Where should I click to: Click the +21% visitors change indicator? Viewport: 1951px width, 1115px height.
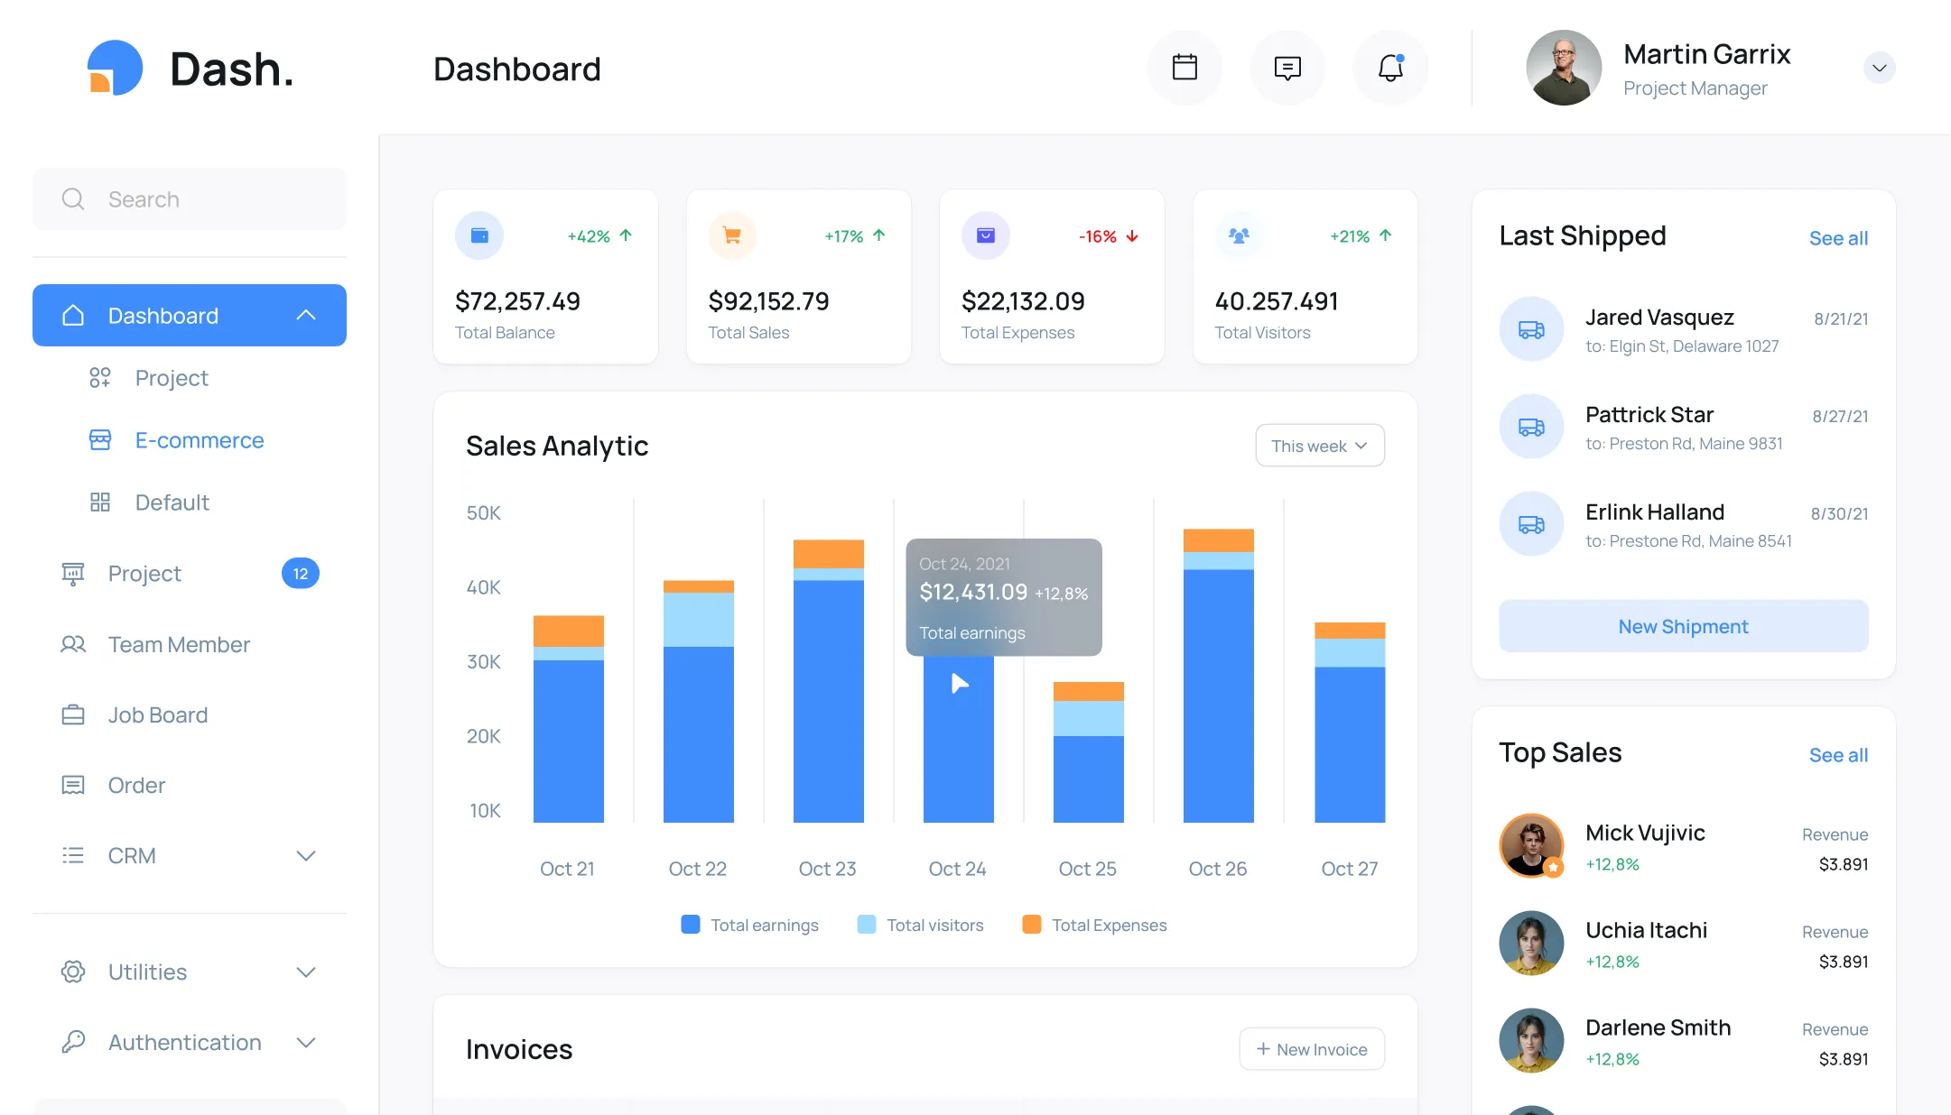[1361, 236]
